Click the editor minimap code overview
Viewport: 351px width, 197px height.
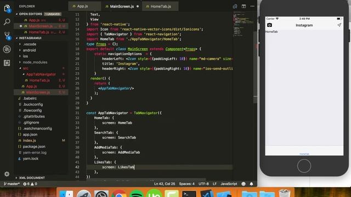click(243, 24)
